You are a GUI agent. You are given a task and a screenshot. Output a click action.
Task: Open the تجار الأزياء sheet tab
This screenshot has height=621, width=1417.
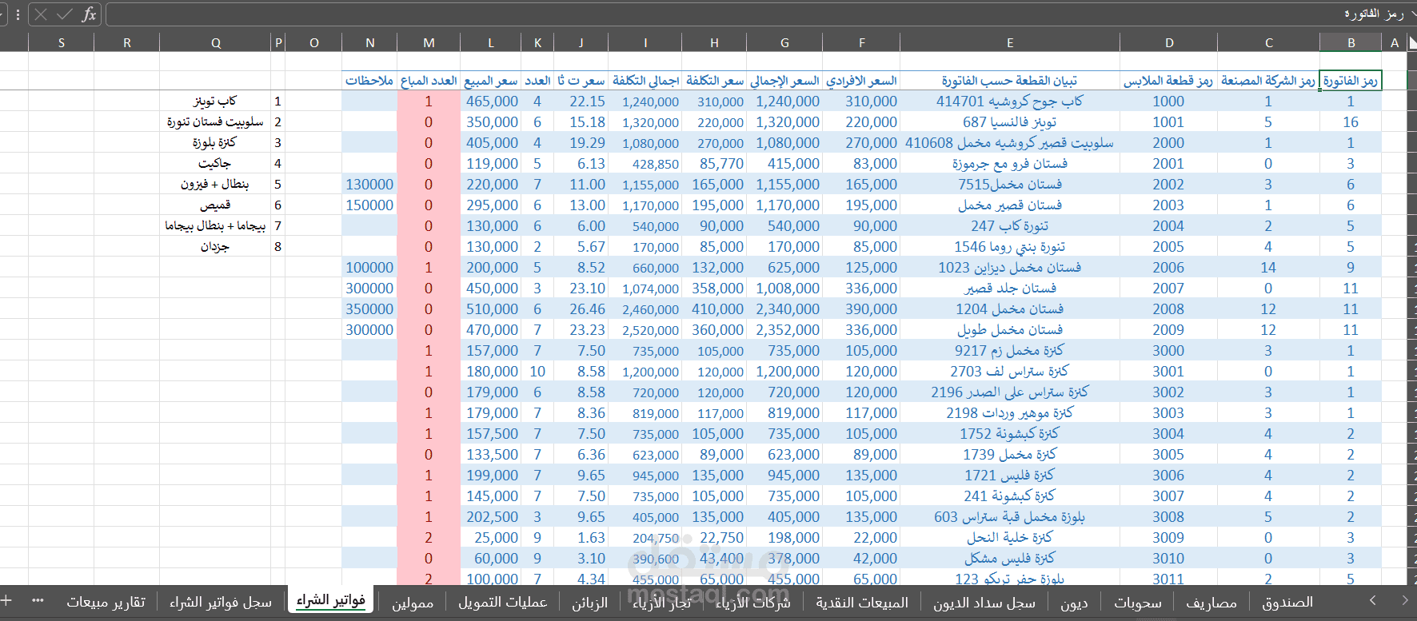[x=661, y=602]
